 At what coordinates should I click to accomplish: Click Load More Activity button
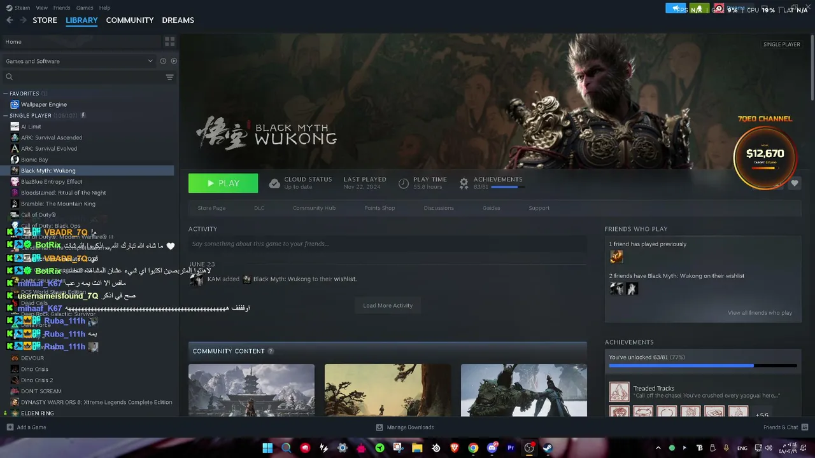pyautogui.click(x=388, y=305)
